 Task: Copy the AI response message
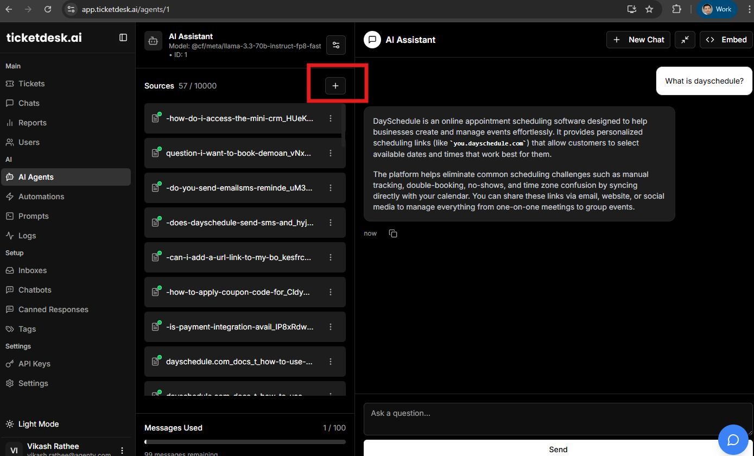(393, 233)
